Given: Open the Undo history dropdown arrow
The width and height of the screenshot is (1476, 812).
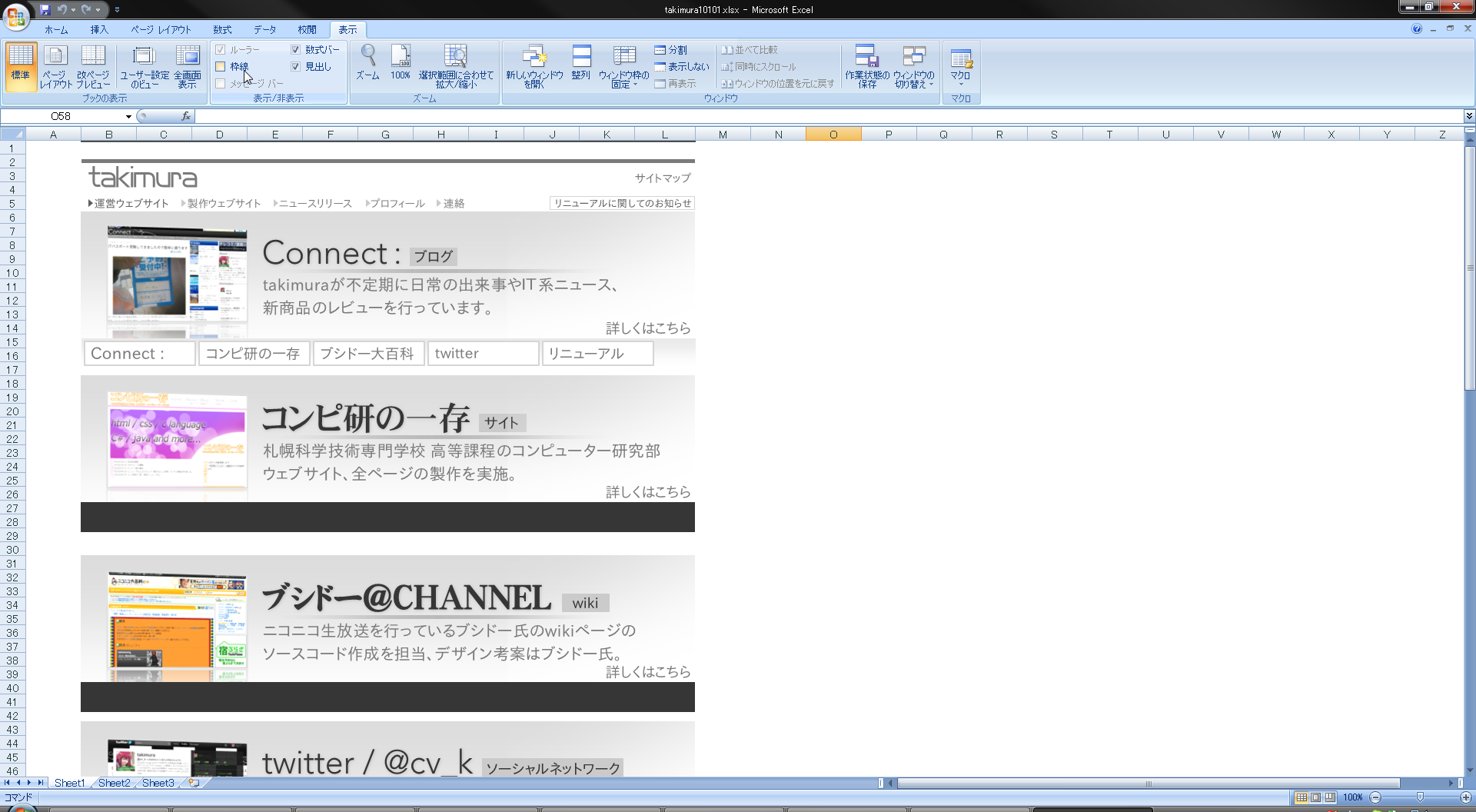Looking at the screenshot, I should pyautogui.click(x=72, y=10).
